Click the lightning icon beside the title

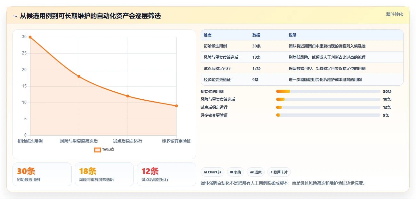click(15, 16)
